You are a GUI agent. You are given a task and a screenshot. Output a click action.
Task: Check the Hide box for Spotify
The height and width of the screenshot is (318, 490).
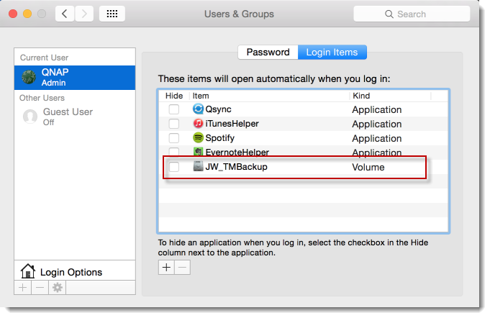(x=174, y=138)
